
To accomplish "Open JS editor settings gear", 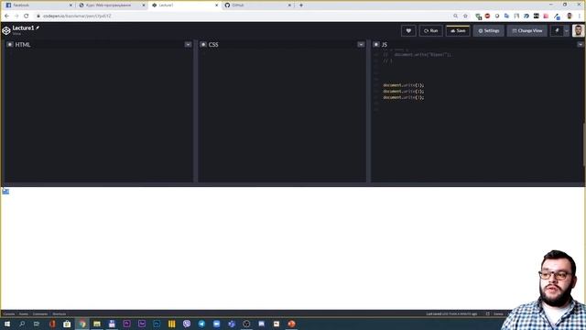I will tap(376, 44).
